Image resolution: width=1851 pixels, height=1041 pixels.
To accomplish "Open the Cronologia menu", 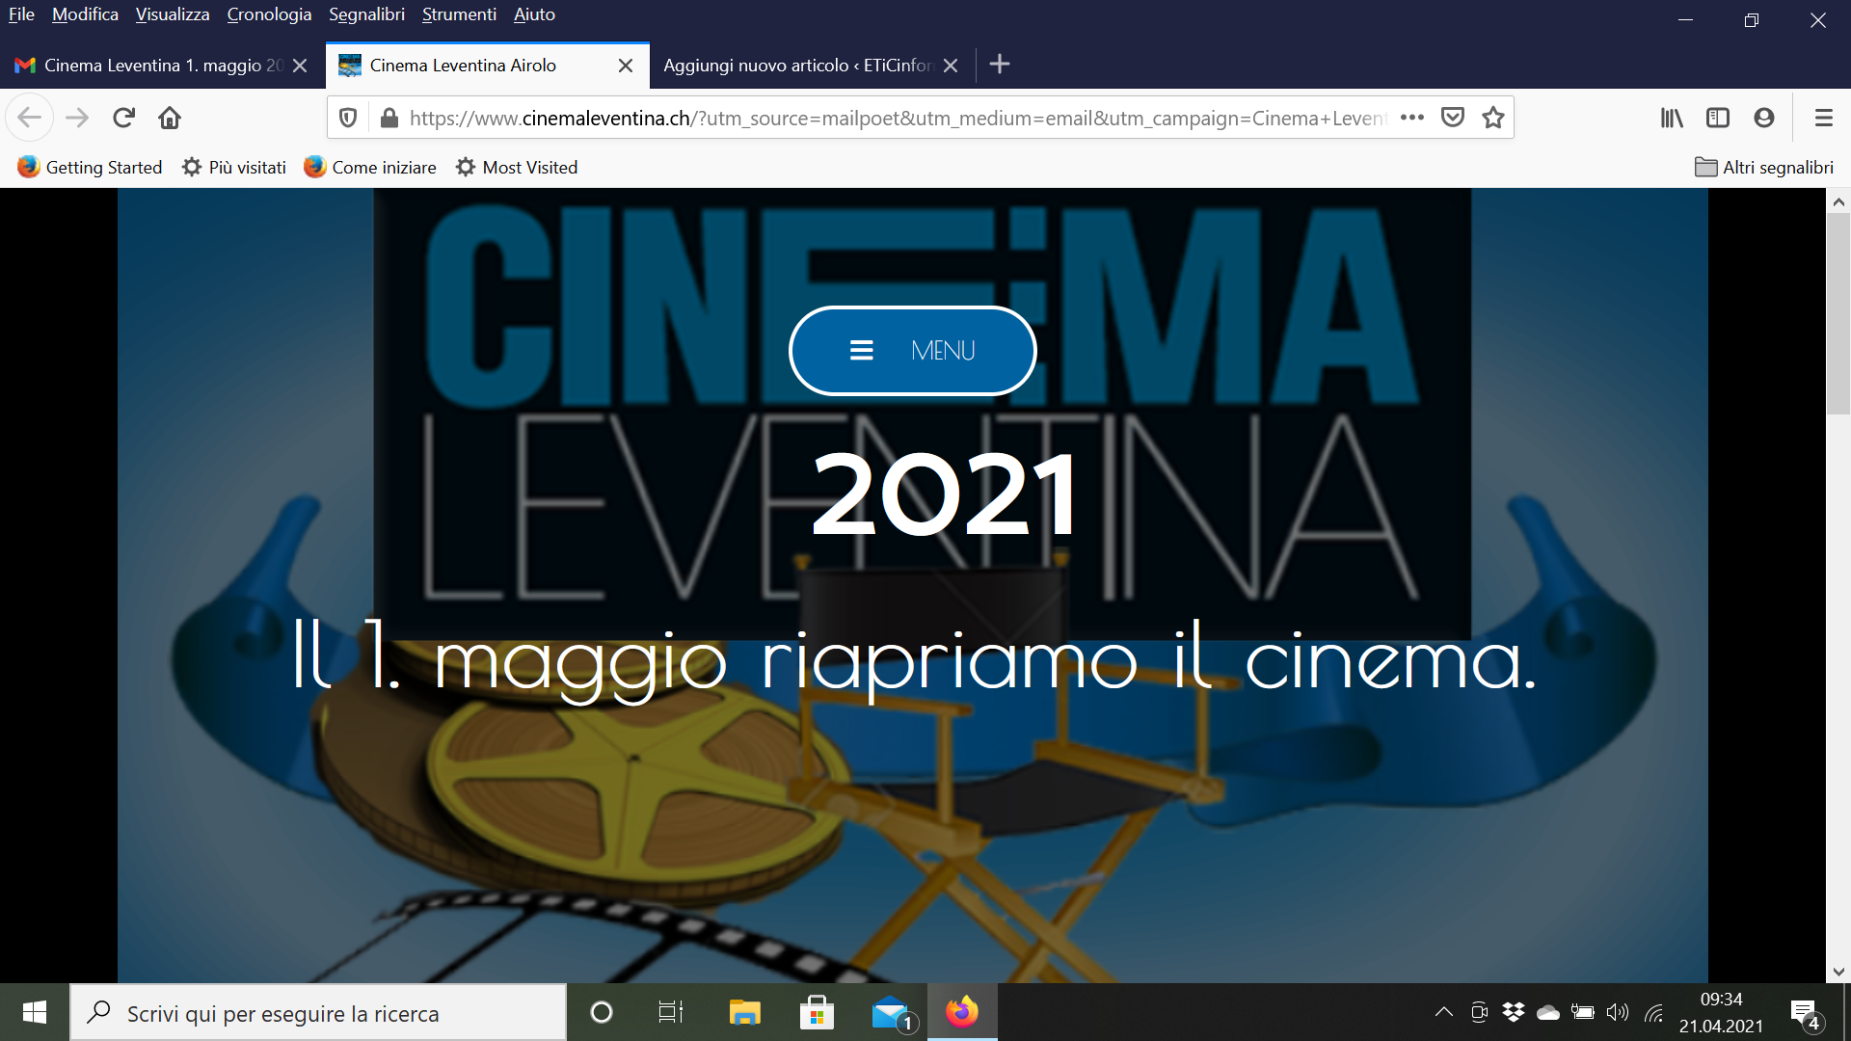I will [x=269, y=14].
